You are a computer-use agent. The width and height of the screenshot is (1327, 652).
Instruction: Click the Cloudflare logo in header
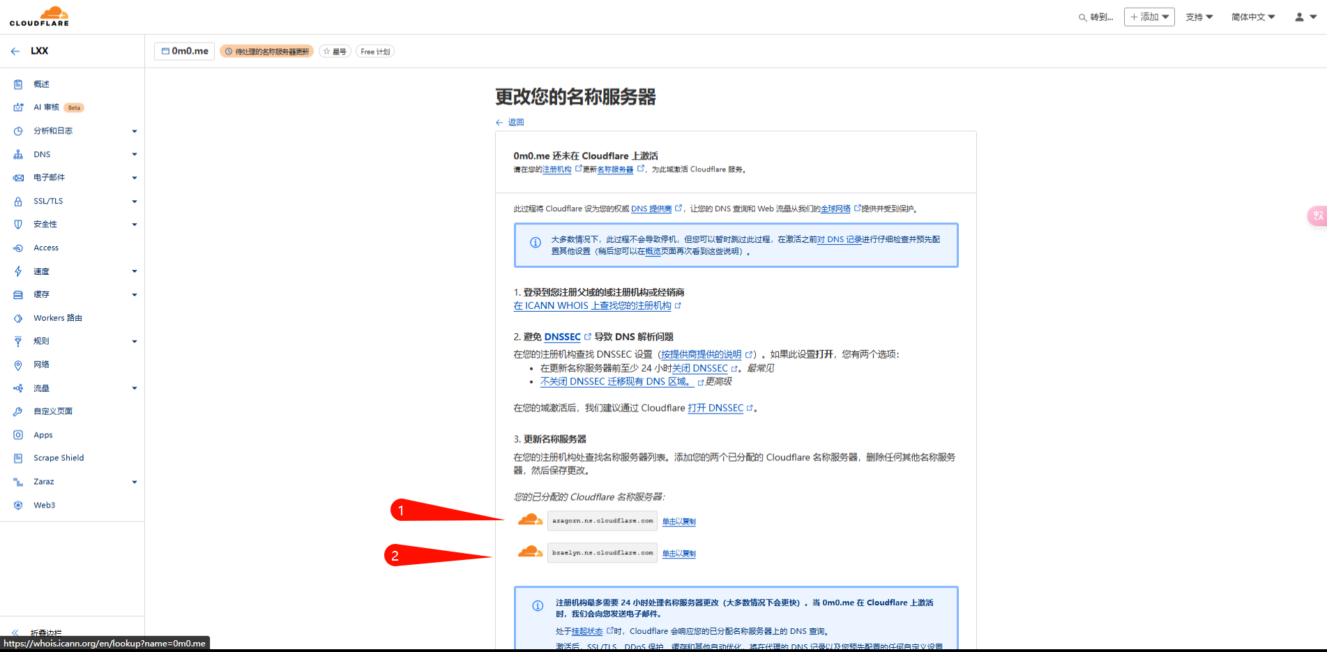coord(39,16)
